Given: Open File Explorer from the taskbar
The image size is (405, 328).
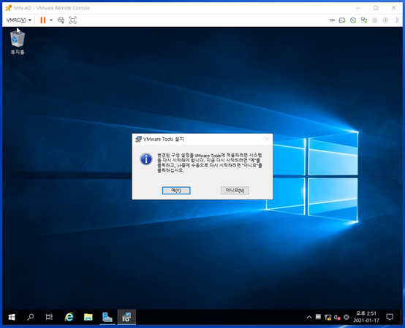Looking at the screenshot, I should click(88, 317).
